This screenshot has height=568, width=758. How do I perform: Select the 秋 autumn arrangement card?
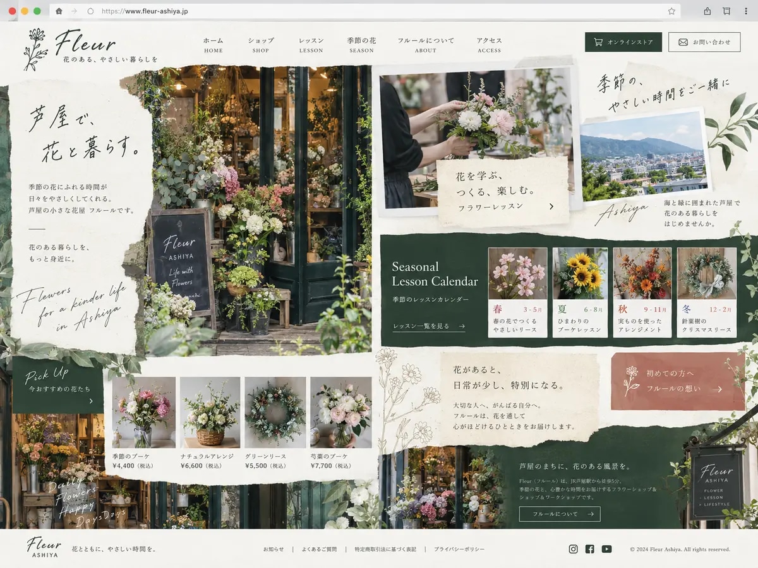coord(642,292)
